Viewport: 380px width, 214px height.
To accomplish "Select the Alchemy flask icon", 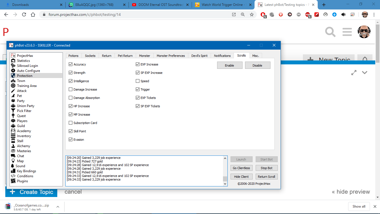I will point(13,146).
